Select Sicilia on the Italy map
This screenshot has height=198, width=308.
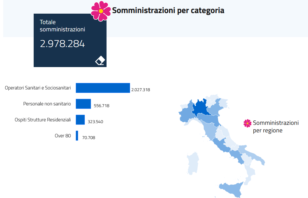231,189
